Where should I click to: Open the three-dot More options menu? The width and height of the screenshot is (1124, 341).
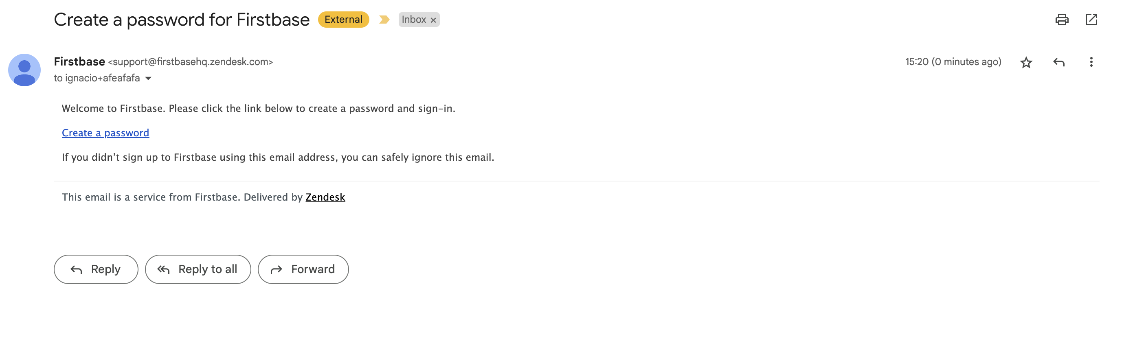[1091, 62]
